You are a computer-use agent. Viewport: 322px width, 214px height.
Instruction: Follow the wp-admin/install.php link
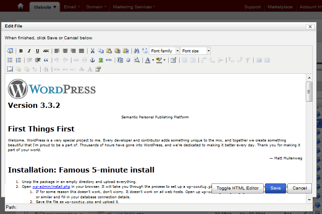tap(51, 186)
